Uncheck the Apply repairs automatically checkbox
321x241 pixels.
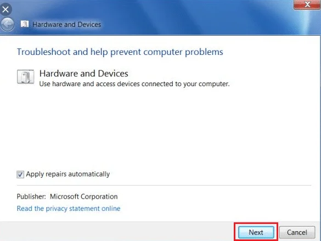click(20, 175)
